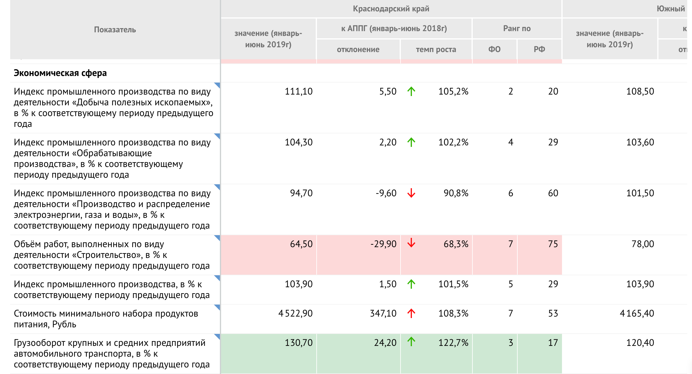Click pink highlighted cell with value 64,50
Screen dimensions: 692x374
click(x=301, y=244)
